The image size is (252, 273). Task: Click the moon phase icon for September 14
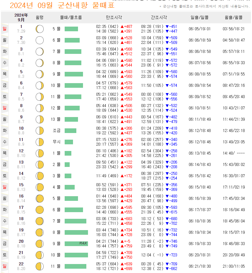point(40,176)
